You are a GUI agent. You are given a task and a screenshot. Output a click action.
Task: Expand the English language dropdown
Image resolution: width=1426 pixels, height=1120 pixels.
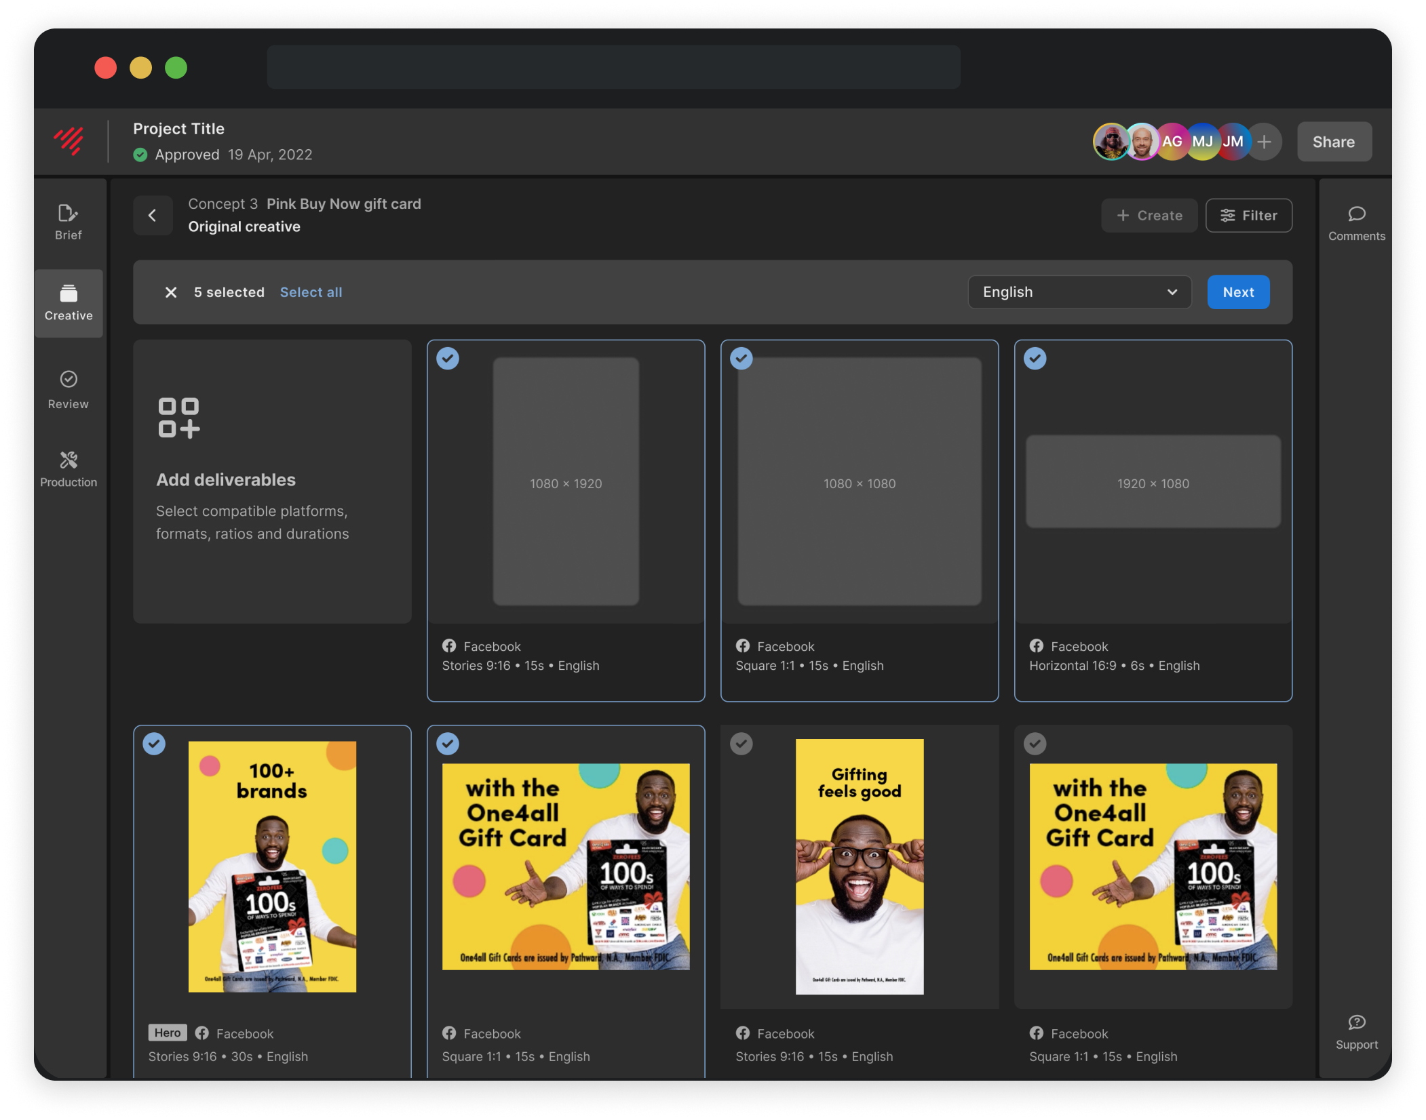click(x=1079, y=292)
